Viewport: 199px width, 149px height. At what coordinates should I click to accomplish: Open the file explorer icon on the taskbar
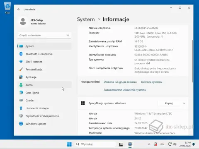(121, 144)
